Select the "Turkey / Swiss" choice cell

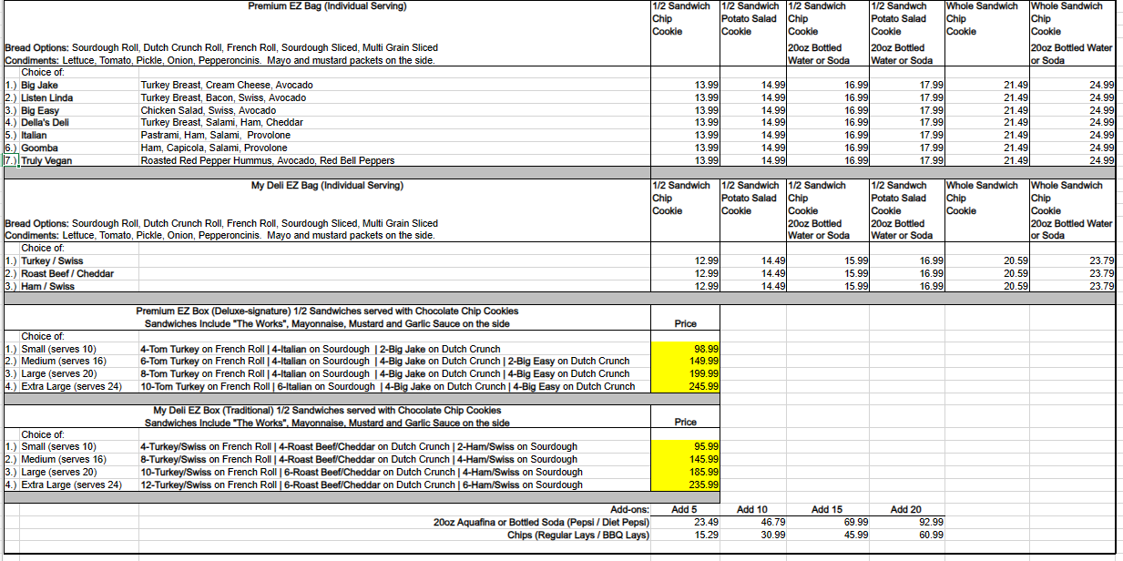(x=52, y=260)
